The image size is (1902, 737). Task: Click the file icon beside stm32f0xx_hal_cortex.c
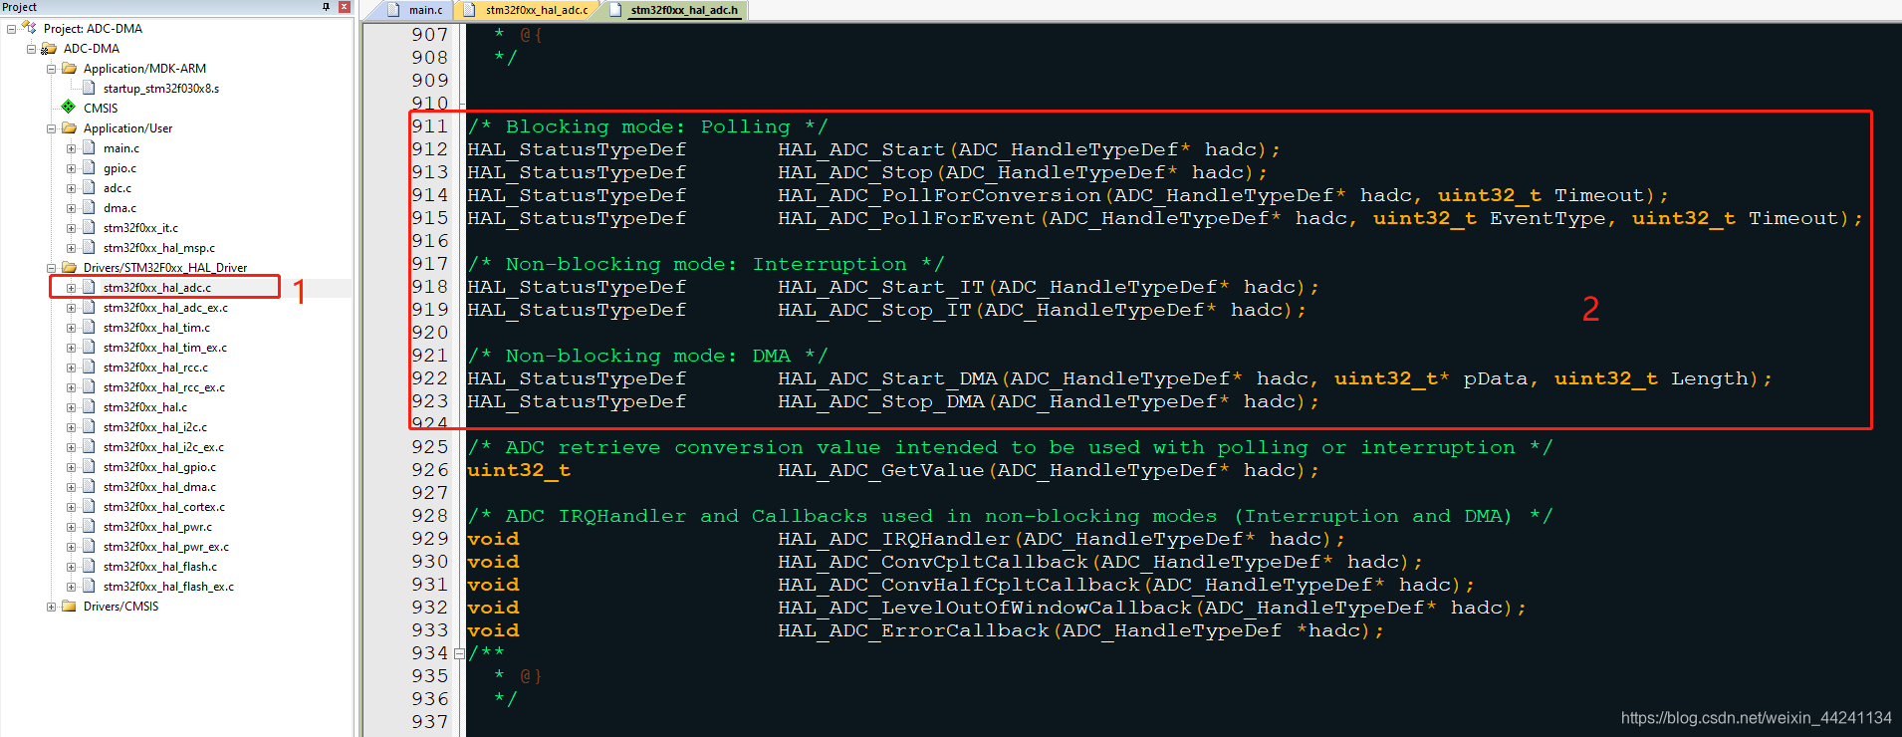tap(89, 506)
